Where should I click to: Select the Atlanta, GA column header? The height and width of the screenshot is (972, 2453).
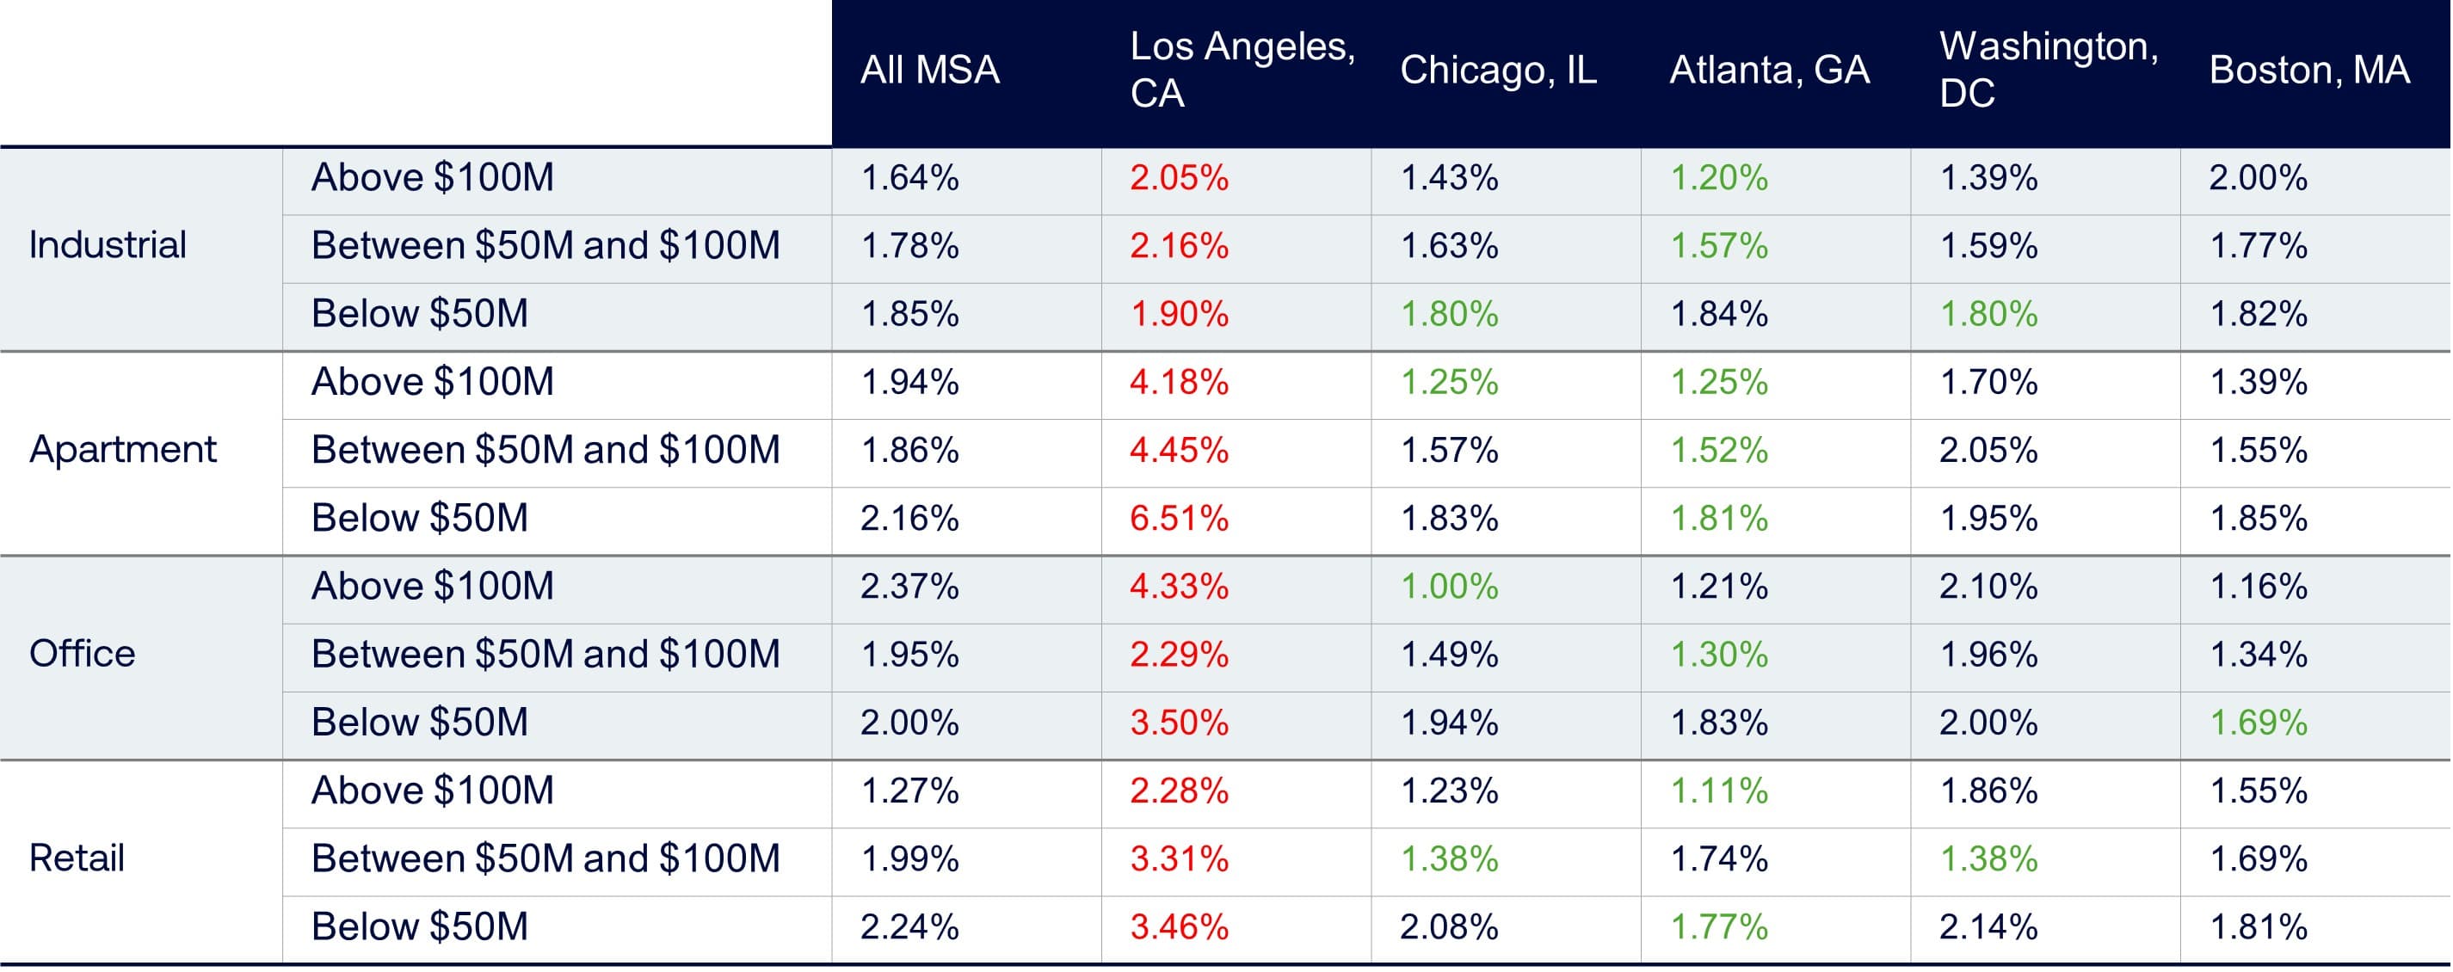pyautogui.click(x=1769, y=71)
